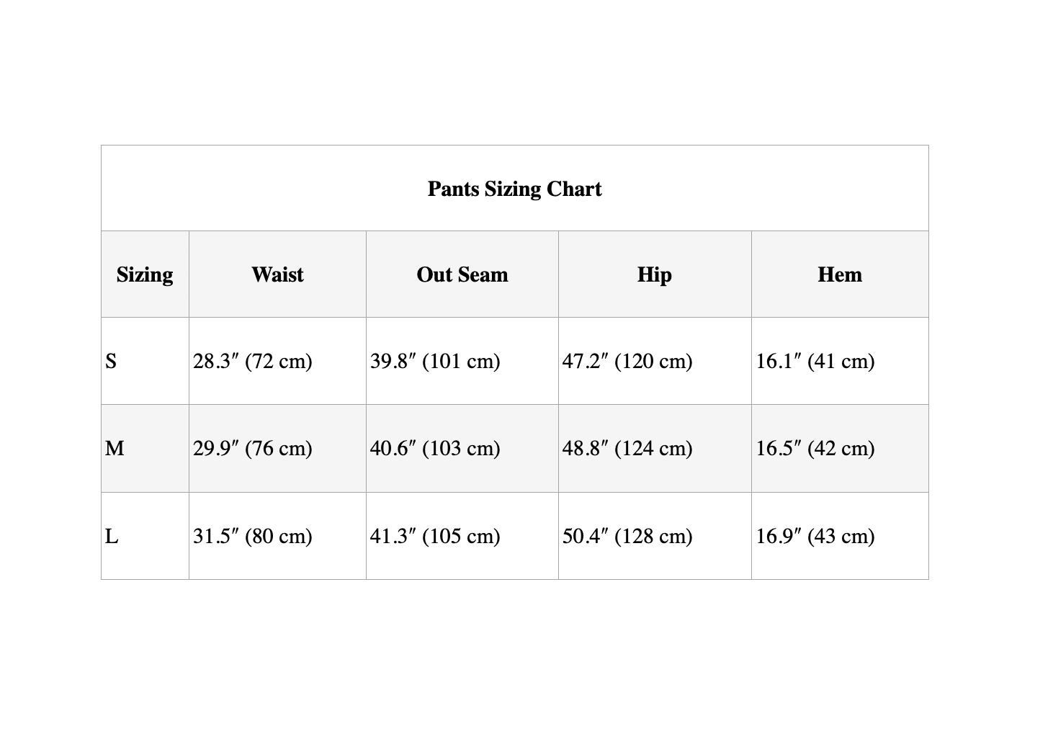
Task: Click the Pants Sizing Chart title
Action: pos(514,189)
